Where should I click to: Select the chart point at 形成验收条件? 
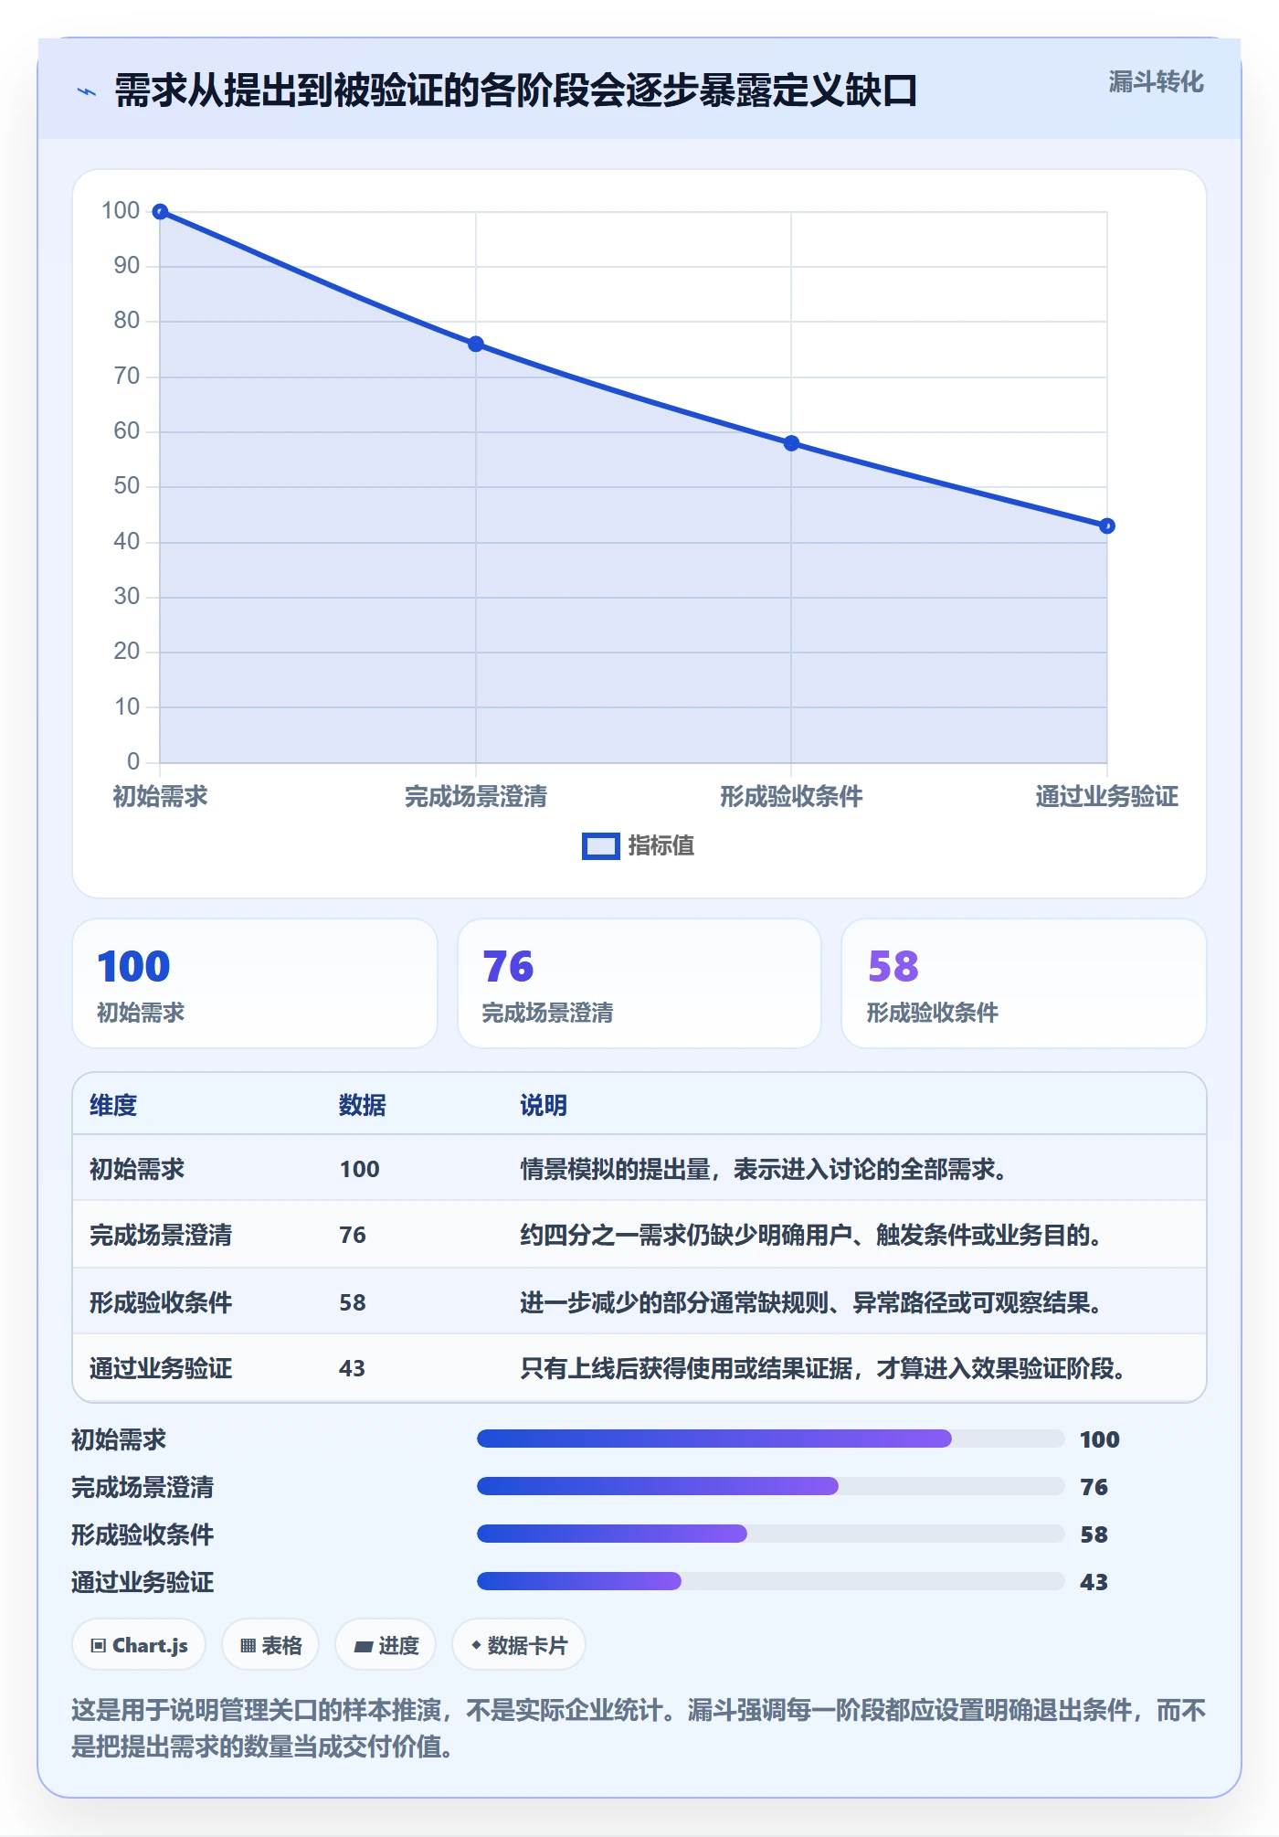791,443
